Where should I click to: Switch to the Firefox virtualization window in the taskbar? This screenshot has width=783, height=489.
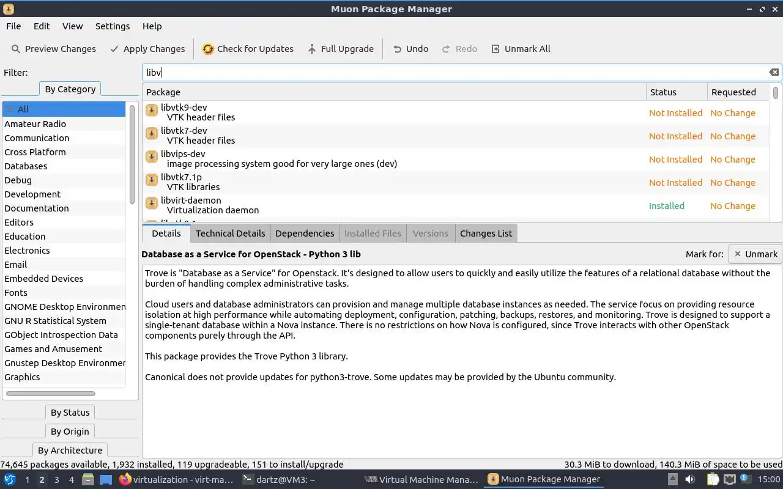[176, 480]
